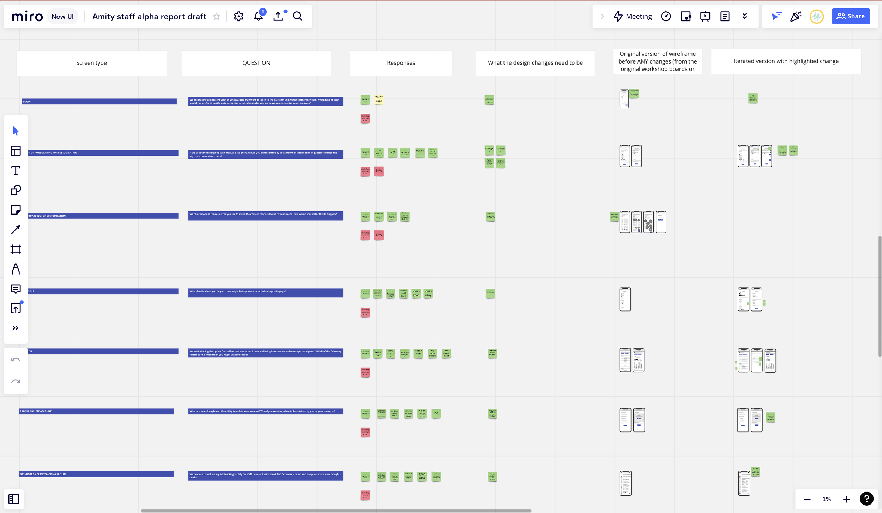
Task: Expand more apps double chevron
Action: point(744,16)
